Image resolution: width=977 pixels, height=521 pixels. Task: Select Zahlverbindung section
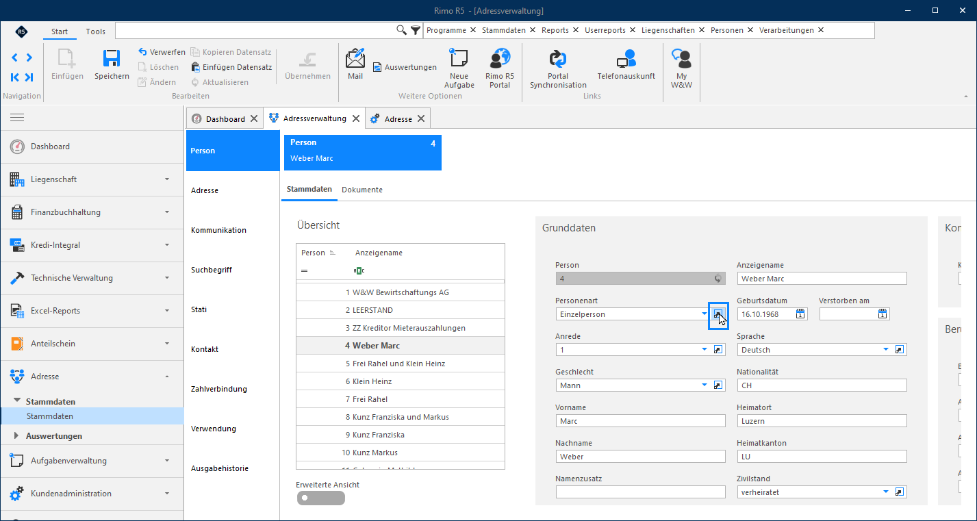tap(233, 389)
